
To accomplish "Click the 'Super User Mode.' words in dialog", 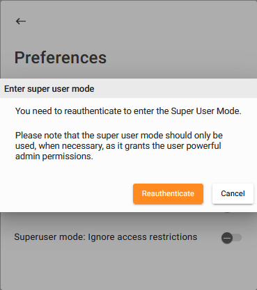I will point(206,111).
